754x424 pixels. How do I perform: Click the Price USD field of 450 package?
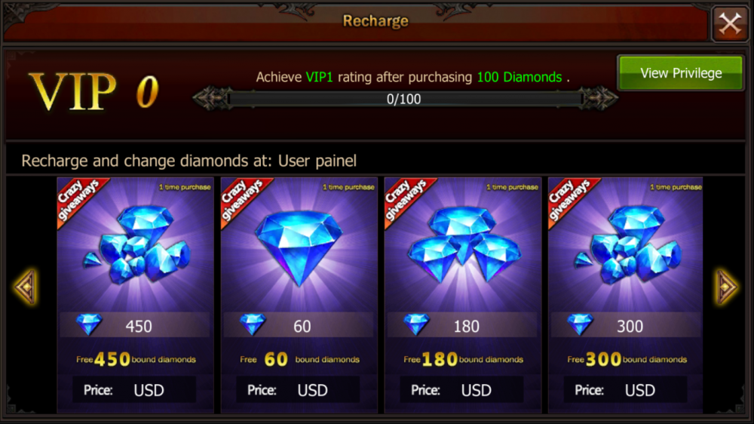pos(134,389)
